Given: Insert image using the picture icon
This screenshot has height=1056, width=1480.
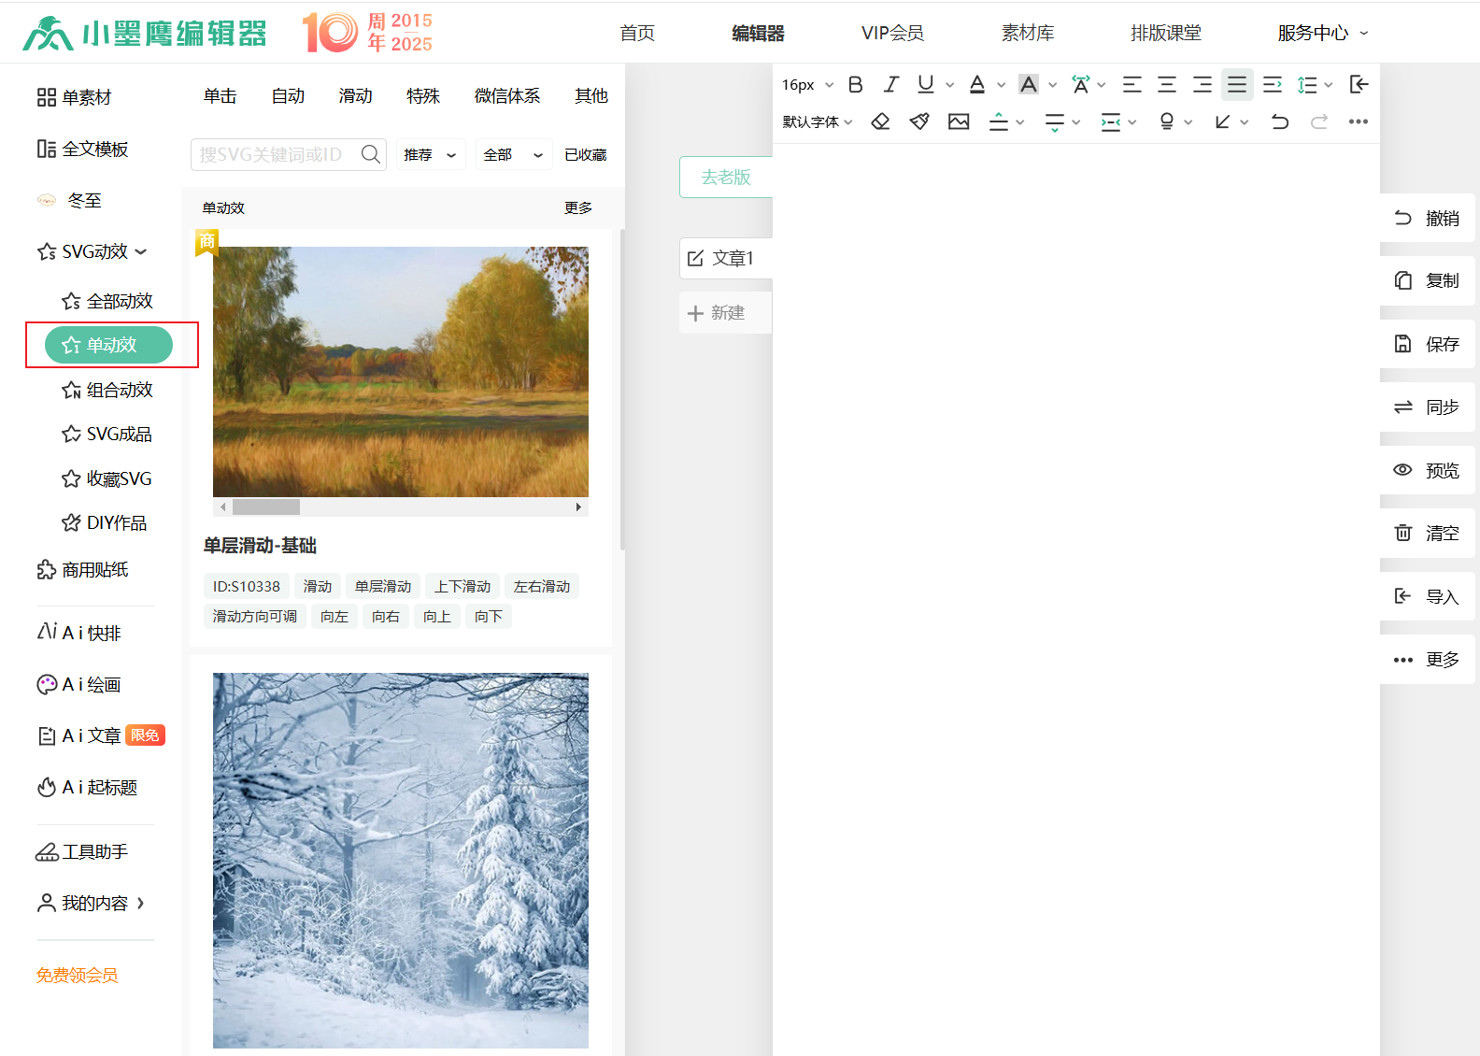Looking at the screenshot, I should click(959, 121).
